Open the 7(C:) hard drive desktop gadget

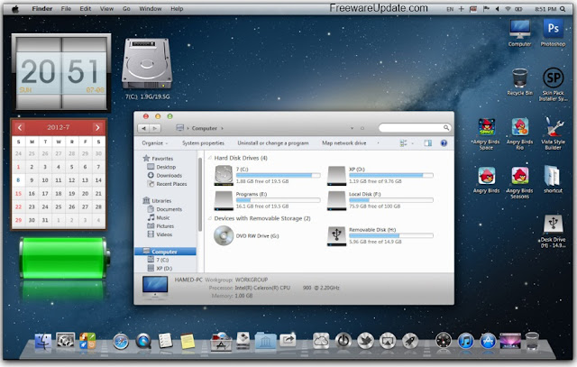pyautogui.click(x=147, y=69)
